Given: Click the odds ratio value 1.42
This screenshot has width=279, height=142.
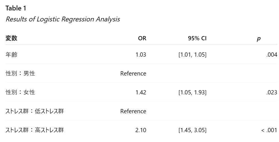Looking at the screenshot, I should pos(141,92).
